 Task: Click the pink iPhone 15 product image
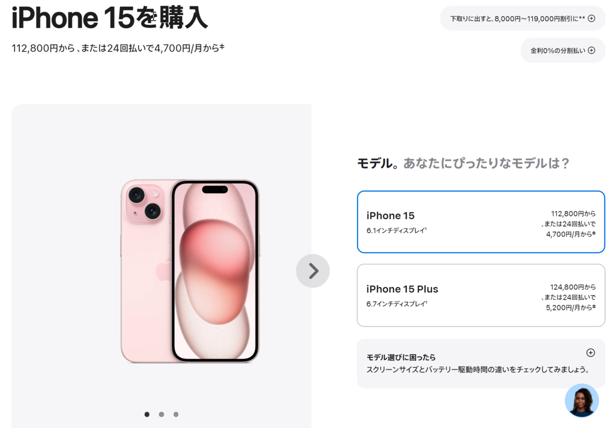190,271
